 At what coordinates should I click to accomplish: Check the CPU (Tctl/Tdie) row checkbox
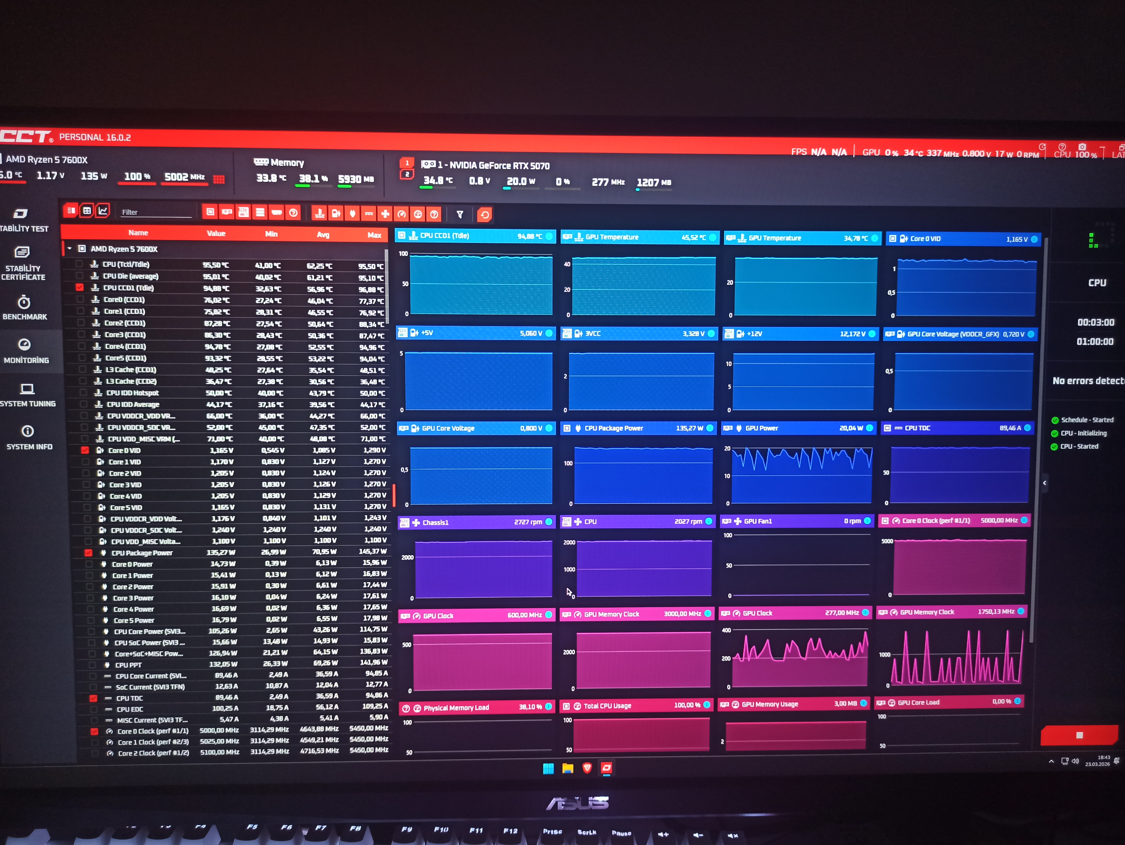pos(79,264)
